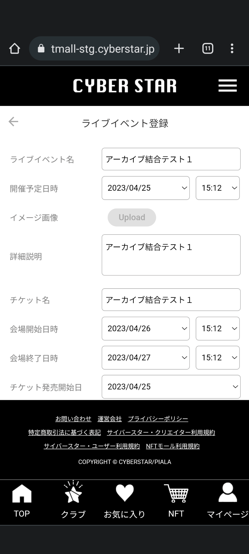
Task: Expand the 開催予定日時 date dropdown
Action: pos(146,188)
